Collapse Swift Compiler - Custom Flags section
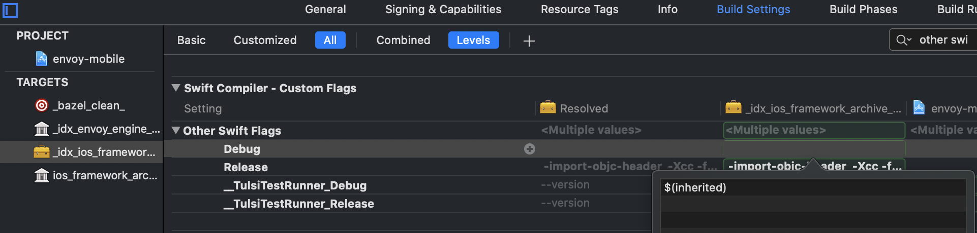977x233 pixels. [x=176, y=88]
